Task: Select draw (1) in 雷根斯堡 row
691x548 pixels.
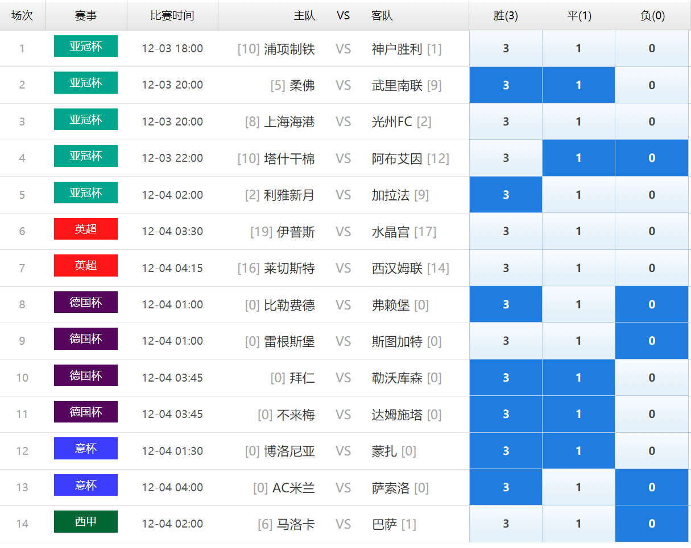Action: coord(578,341)
